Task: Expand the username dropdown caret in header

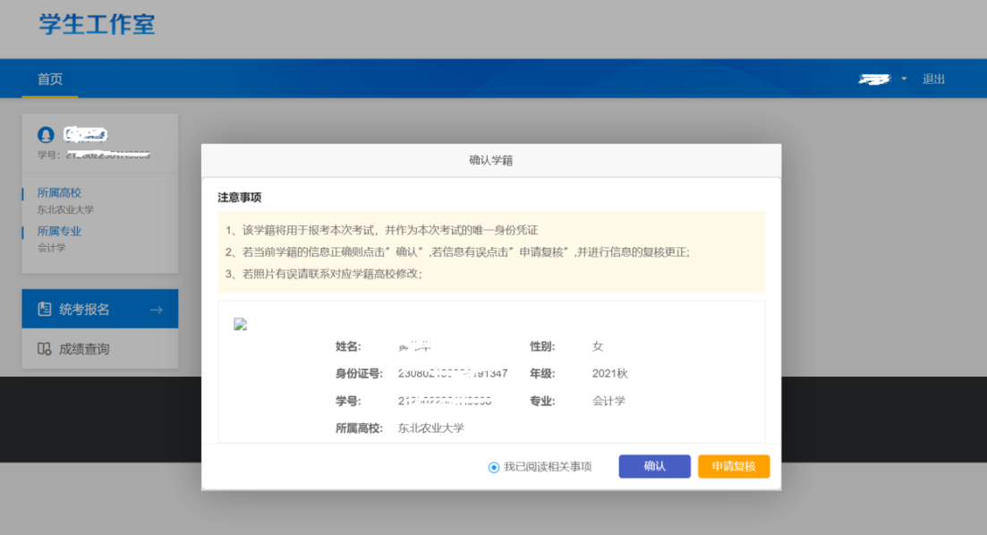Action: [x=904, y=79]
